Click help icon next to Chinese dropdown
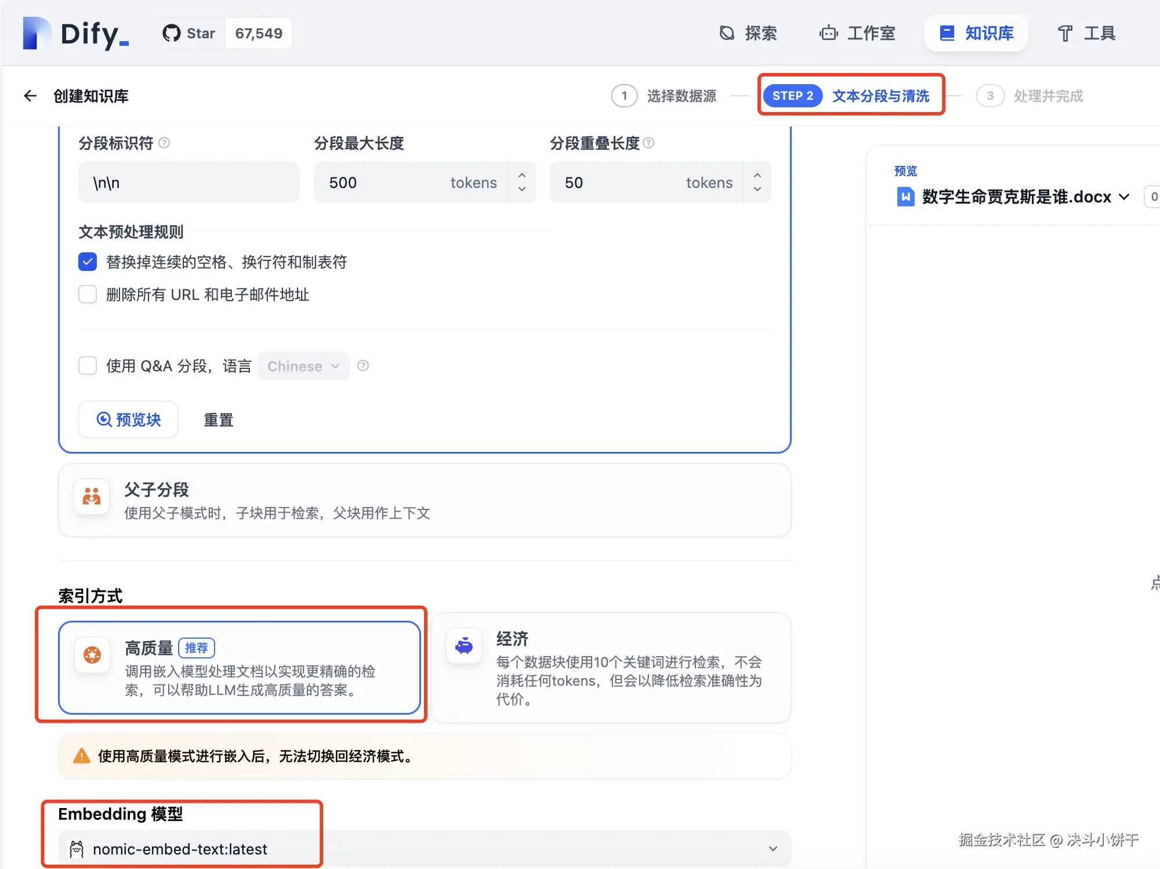Image resolution: width=1160 pixels, height=869 pixels. (363, 365)
